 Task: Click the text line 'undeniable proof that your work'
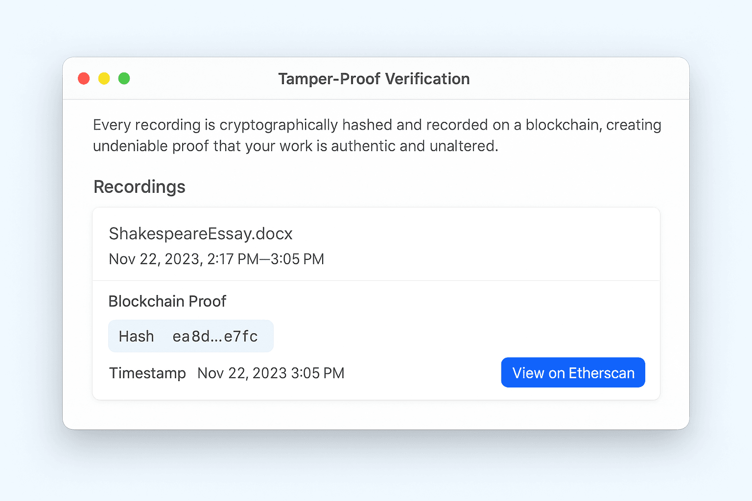coord(295,146)
